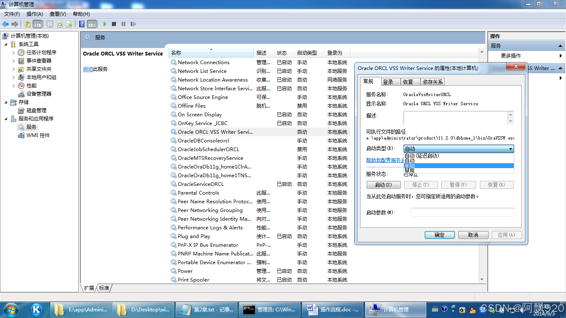Image resolution: width=566 pixels, height=318 pixels.
Task: Expand the 共享文件夹 tree node
Action: pyautogui.click(x=14, y=69)
